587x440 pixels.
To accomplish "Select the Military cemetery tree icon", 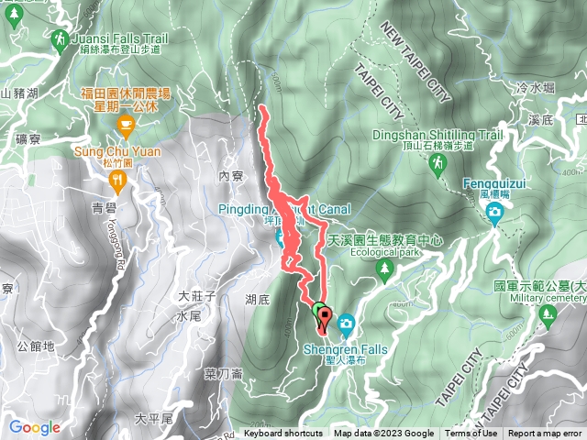I will coord(548,315).
